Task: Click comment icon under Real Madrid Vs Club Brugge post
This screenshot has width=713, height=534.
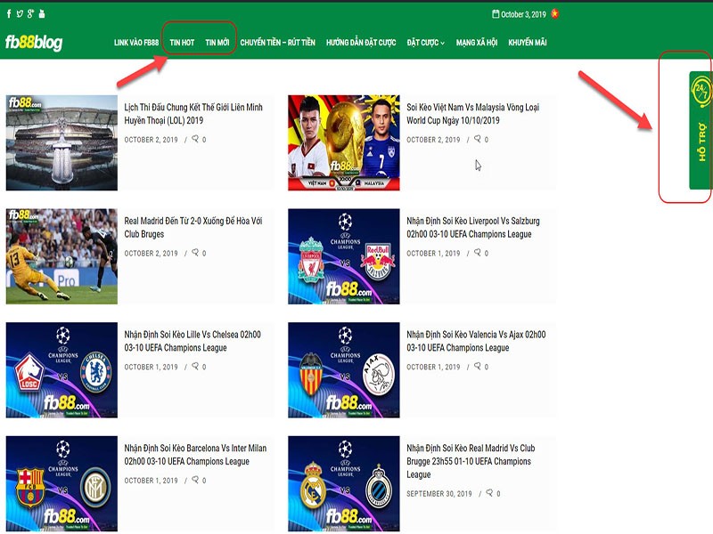Action: click(x=489, y=493)
